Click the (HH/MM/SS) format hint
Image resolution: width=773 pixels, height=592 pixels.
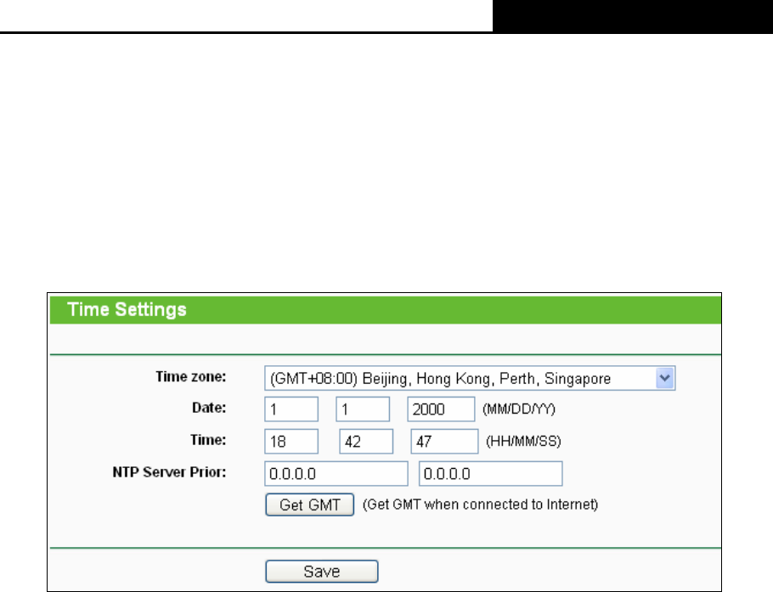(523, 441)
